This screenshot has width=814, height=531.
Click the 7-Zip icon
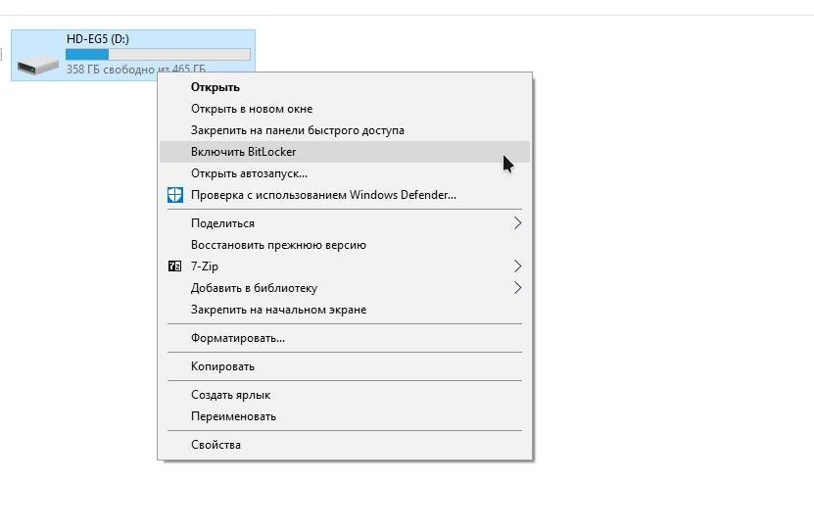pyautogui.click(x=175, y=266)
